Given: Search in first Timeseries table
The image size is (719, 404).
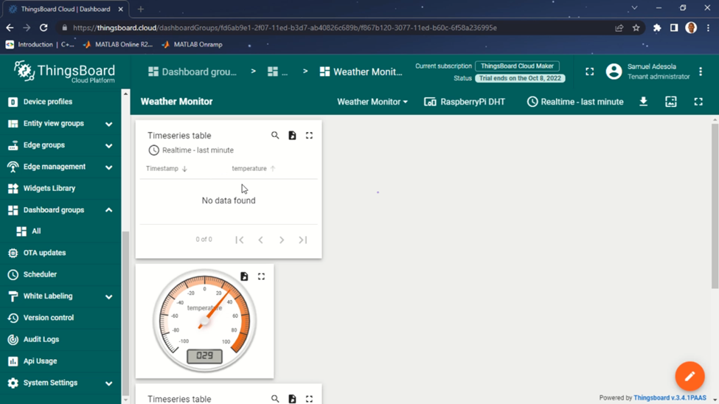Looking at the screenshot, I should coord(274,135).
